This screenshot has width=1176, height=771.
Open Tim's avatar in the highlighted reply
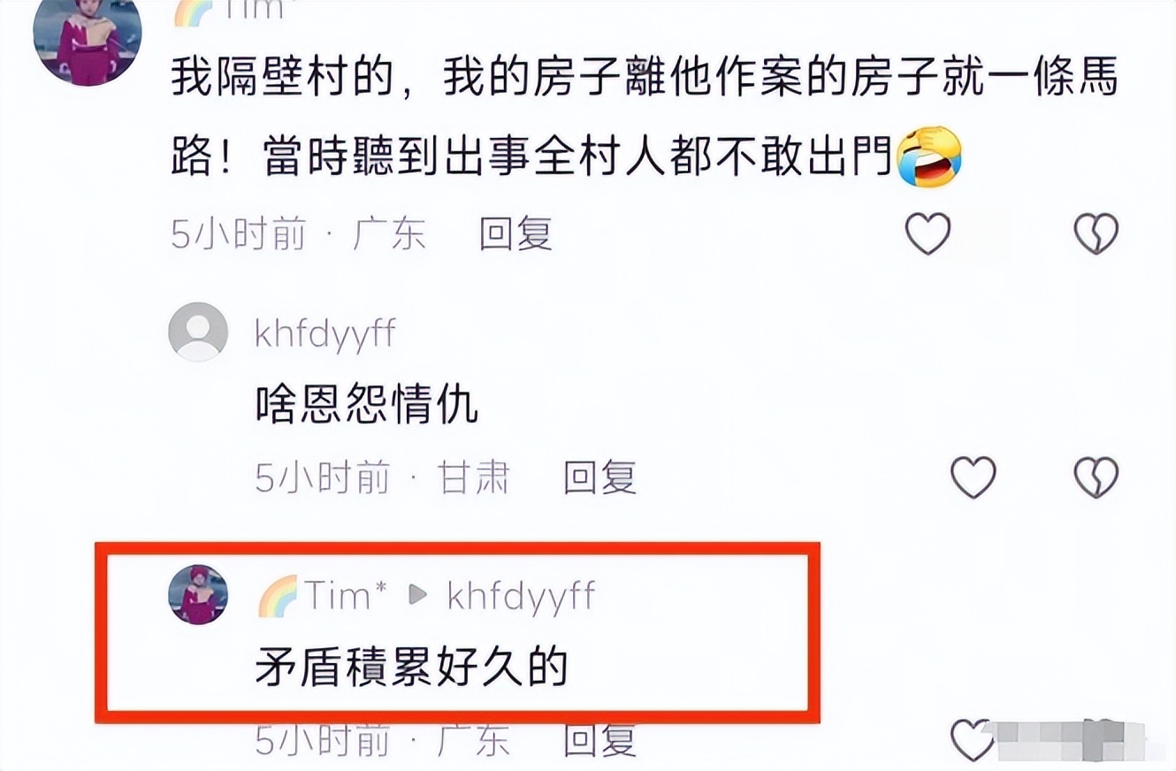(198, 594)
